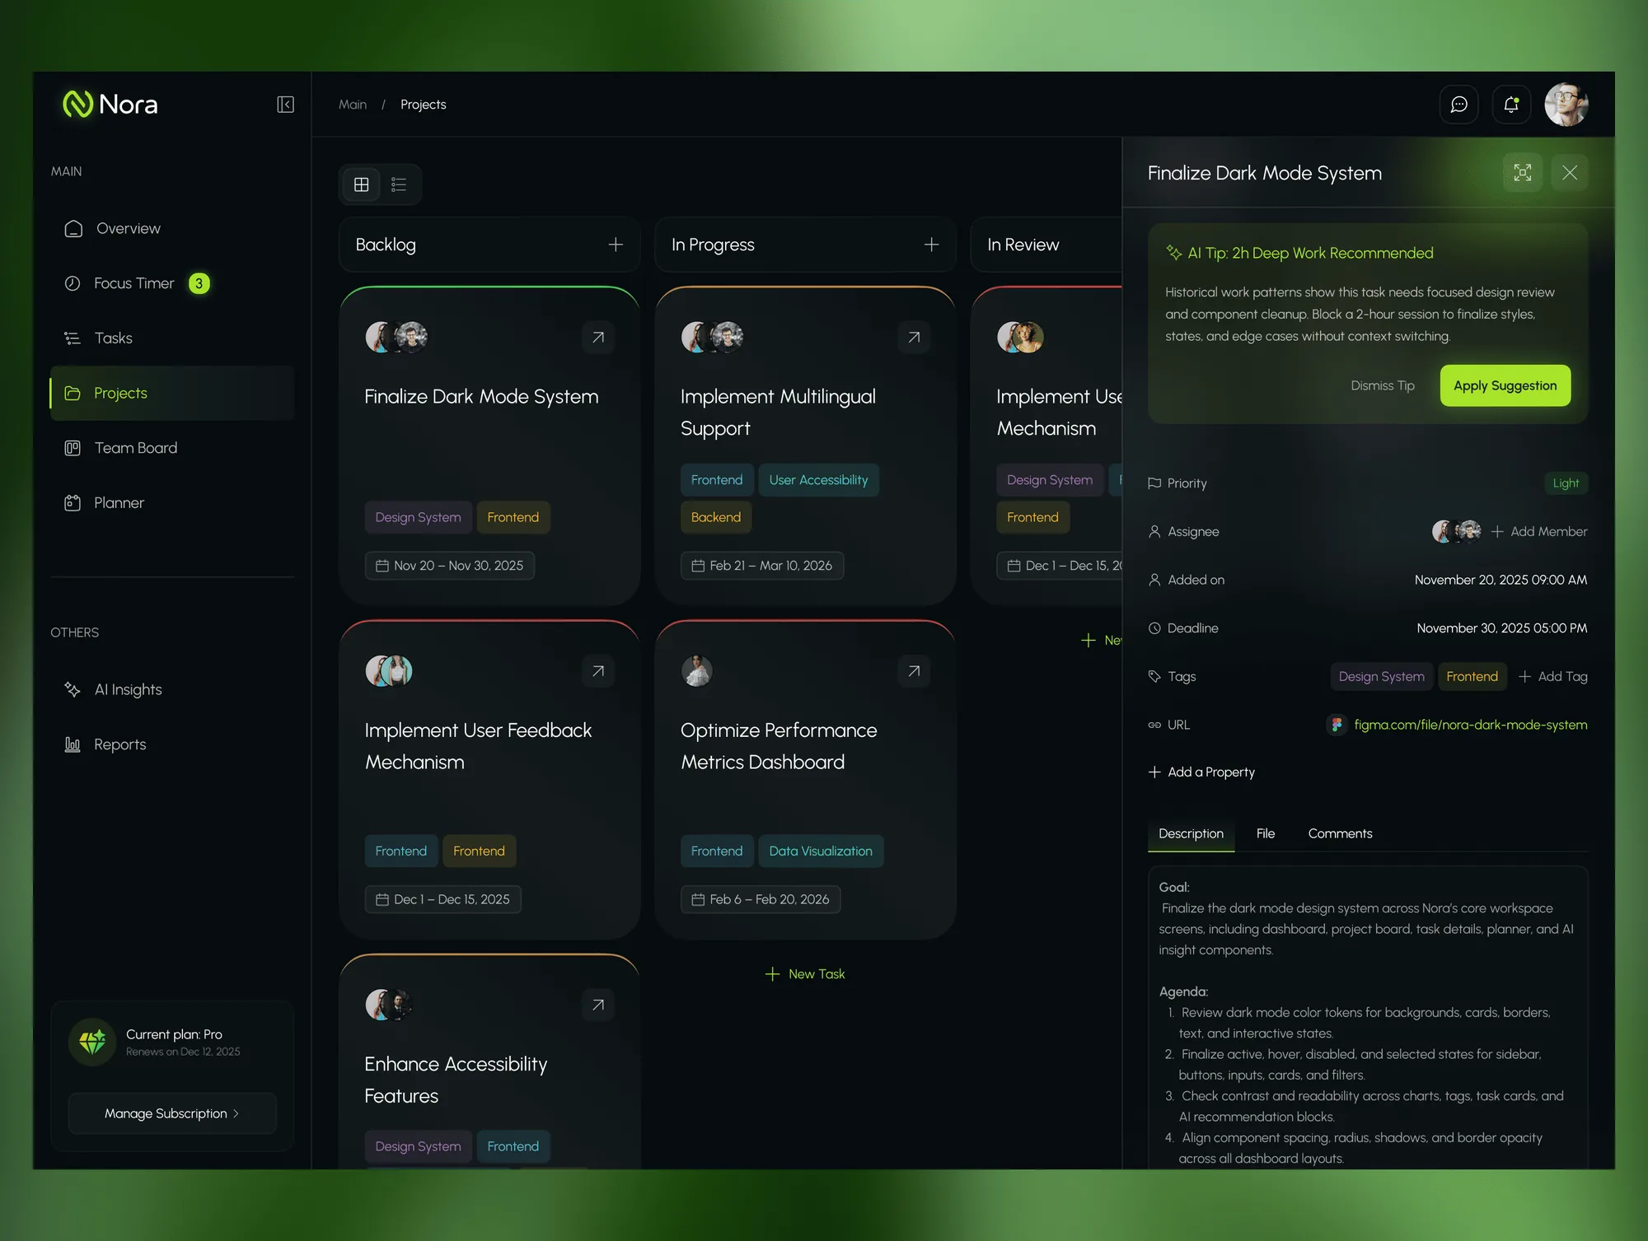This screenshot has width=1648, height=1241.
Task: Click Manage Subscription button
Action: (x=172, y=1113)
